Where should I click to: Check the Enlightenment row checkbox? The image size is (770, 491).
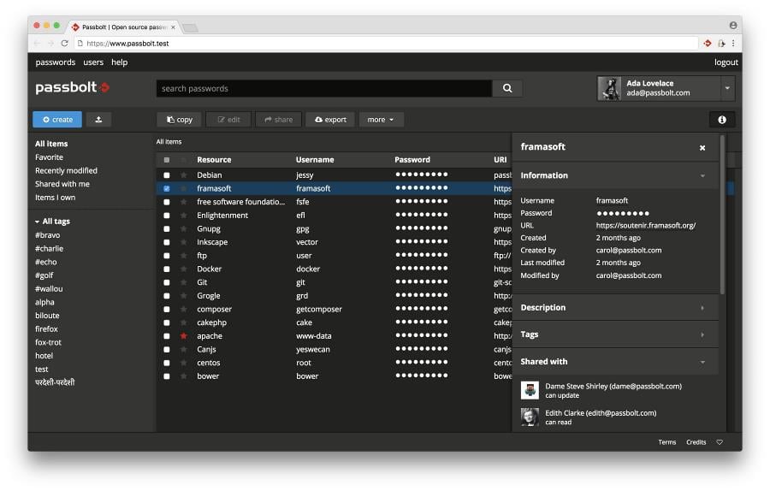coord(167,215)
